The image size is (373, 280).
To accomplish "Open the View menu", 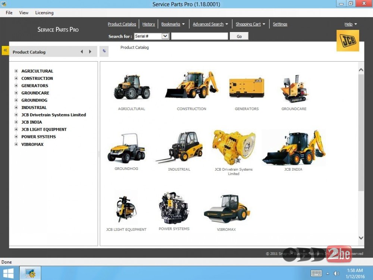I will pos(24,13).
